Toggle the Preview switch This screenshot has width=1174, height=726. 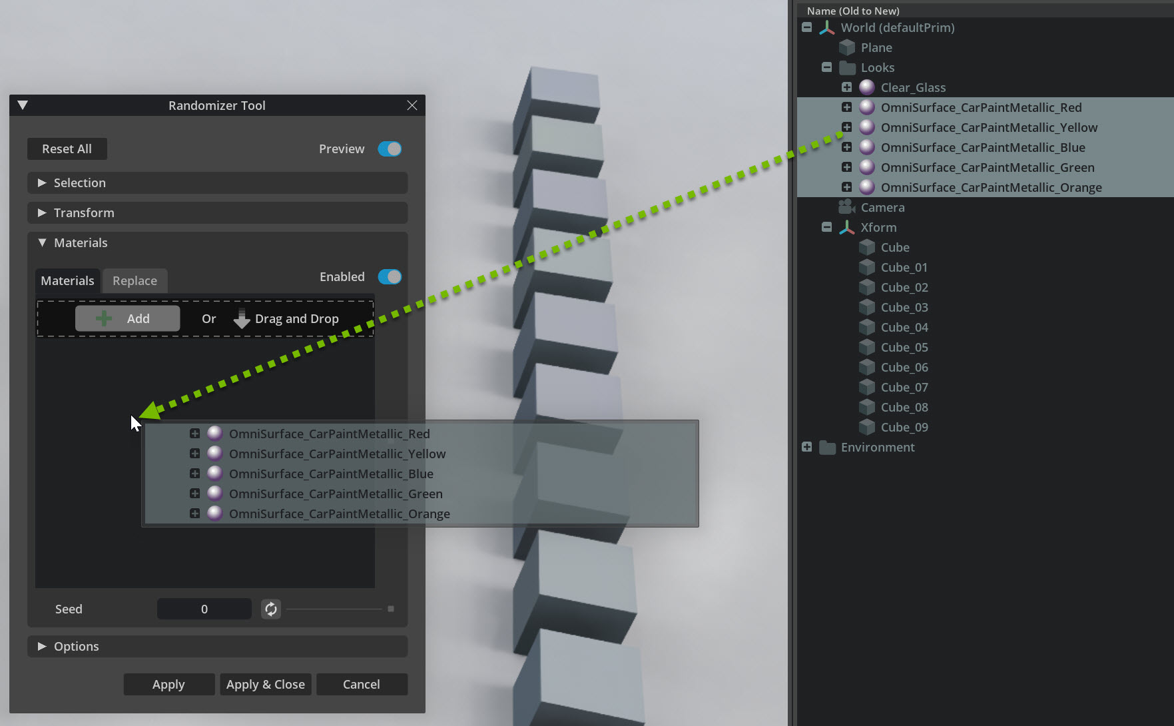(x=390, y=149)
